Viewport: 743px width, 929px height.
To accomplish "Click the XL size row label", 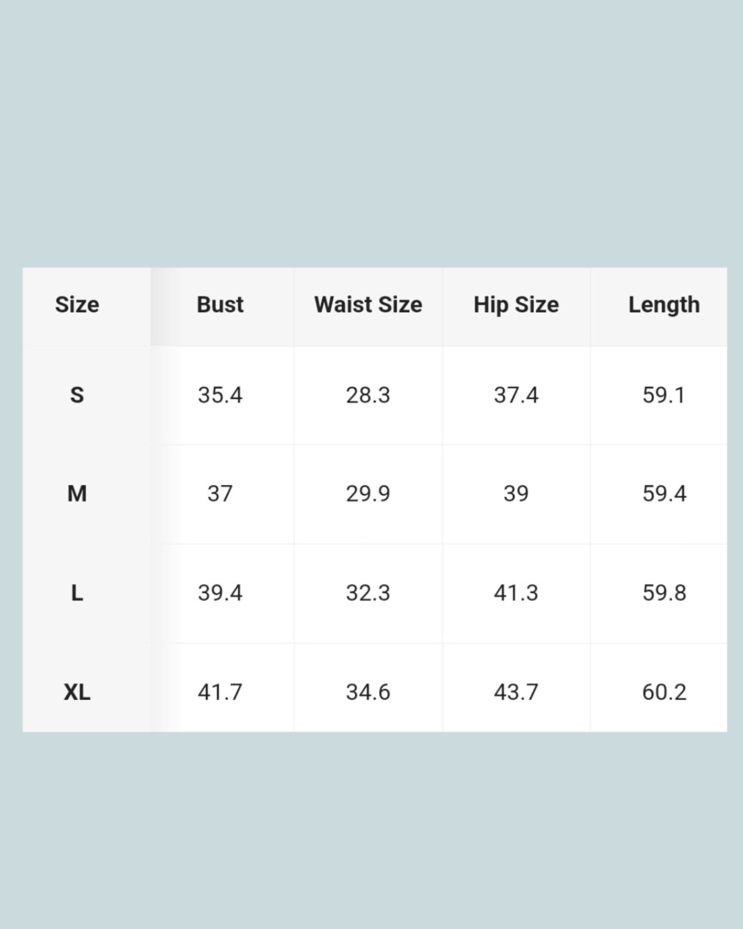I will tap(77, 692).
